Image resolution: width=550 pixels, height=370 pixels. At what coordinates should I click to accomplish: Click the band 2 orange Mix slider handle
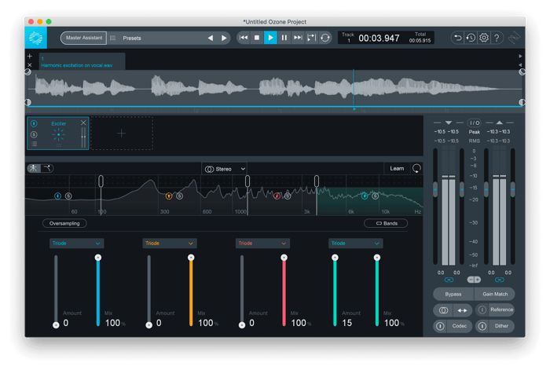(191, 258)
